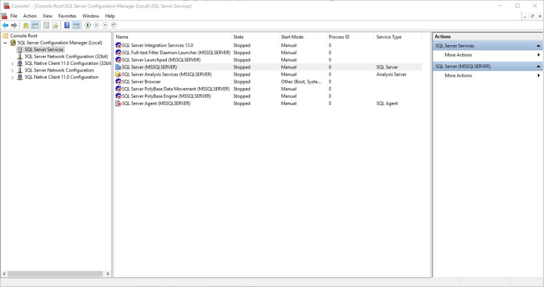Click the green Start Service icon

coord(88,25)
